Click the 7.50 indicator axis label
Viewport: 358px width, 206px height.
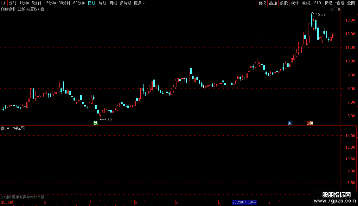351,183
